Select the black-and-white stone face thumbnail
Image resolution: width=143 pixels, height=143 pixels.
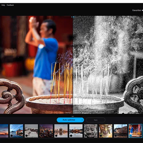coord(91,131)
